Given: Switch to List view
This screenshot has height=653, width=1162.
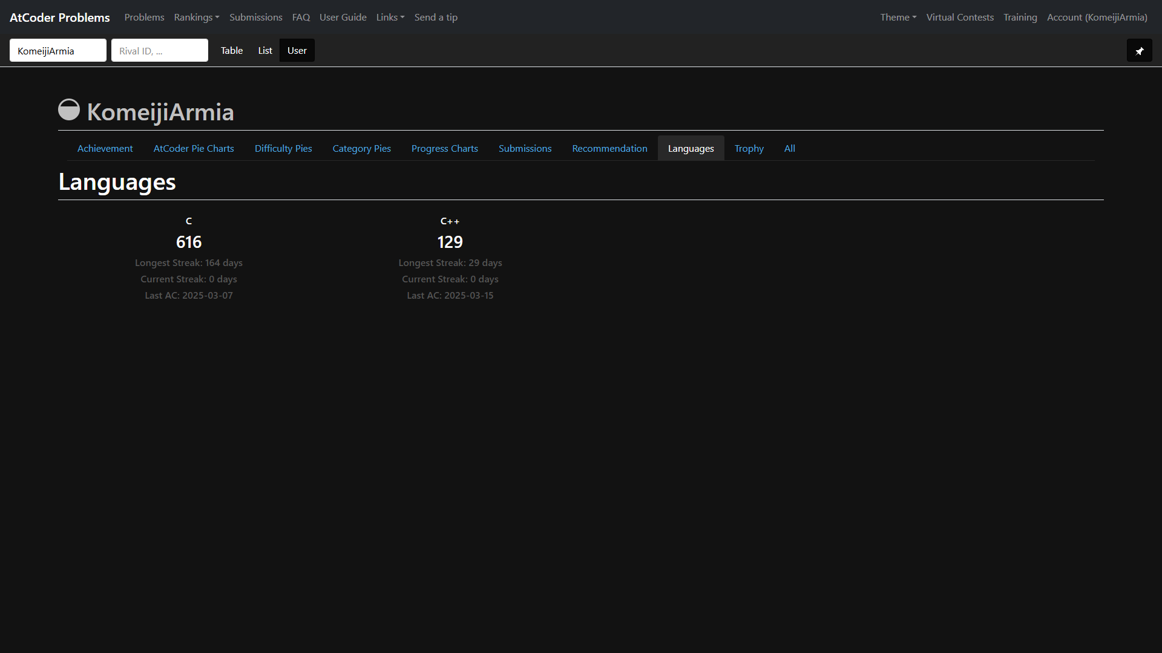Looking at the screenshot, I should point(265,51).
